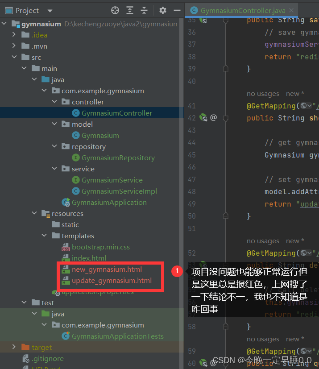
Task: Open Project panel settings gear
Action: [x=162, y=10]
